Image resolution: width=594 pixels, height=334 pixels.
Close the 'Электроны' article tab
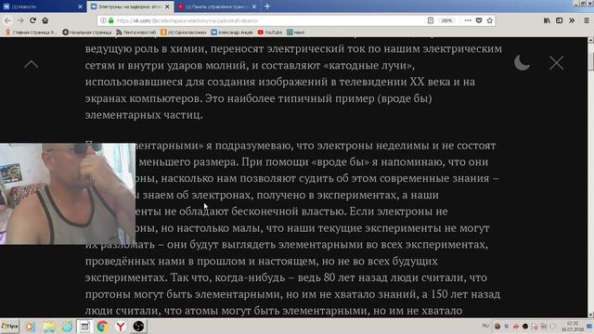point(167,6)
